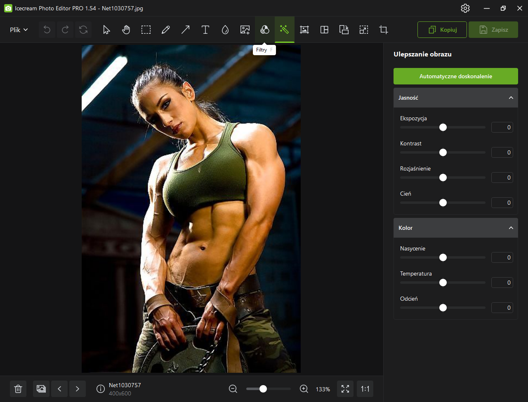
Task: Click the Cień value field
Action: tap(502, 203)
